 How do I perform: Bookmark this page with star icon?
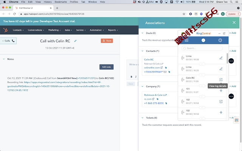pyautogui.click(x=184, y=14)
